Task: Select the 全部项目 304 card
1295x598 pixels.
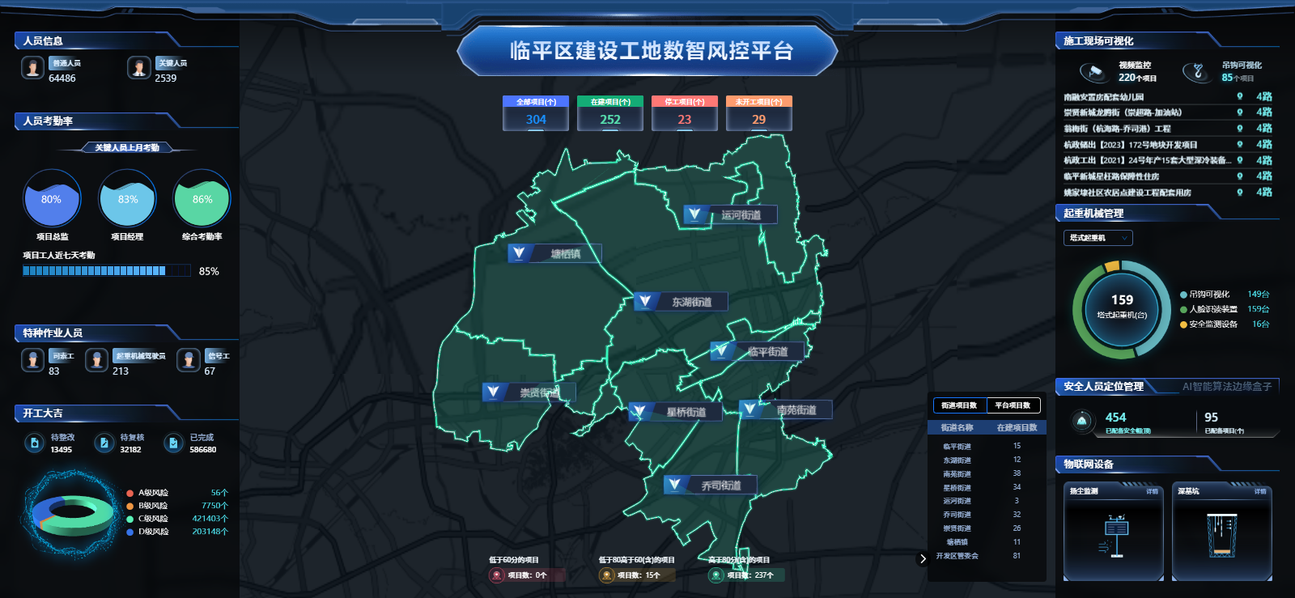Action: point(536,113)
